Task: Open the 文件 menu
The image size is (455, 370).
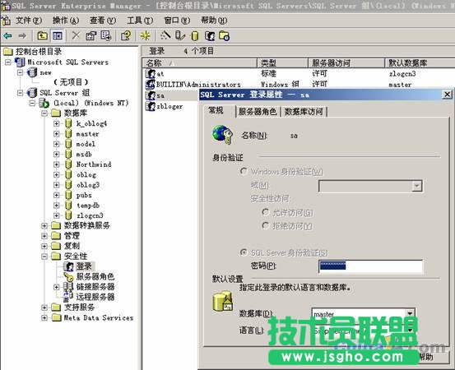Action: point(29,21)
